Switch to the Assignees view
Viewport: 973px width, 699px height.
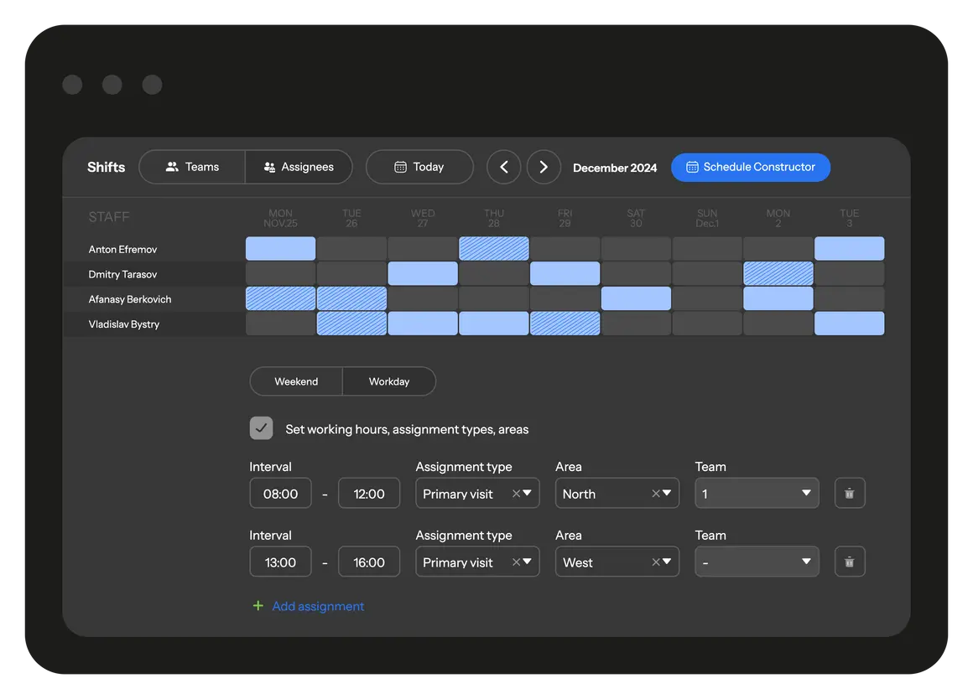[299, 167]
